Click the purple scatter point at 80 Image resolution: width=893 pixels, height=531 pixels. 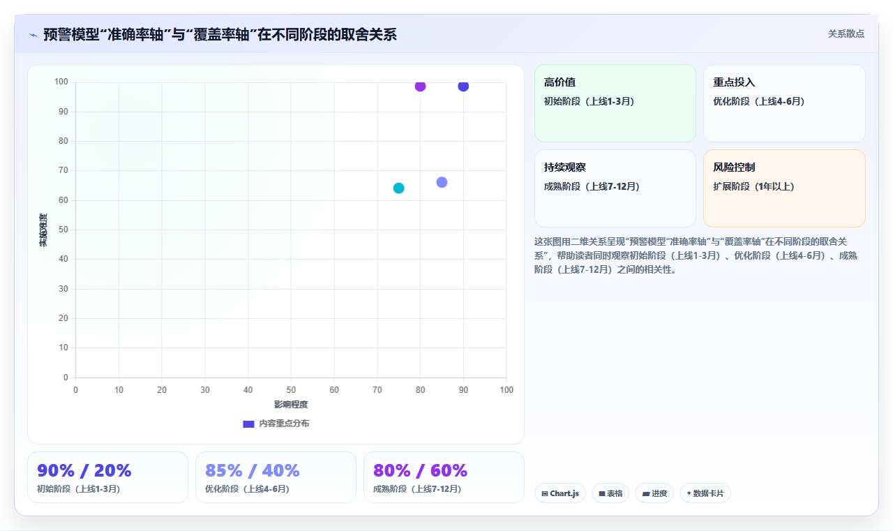coord(420,86)
